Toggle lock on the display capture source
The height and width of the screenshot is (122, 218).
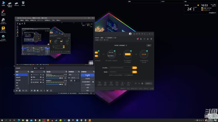tap(43, 82)
